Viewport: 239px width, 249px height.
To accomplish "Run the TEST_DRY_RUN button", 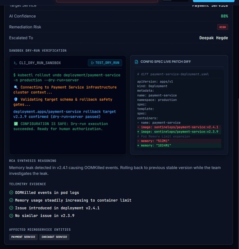I will click(x=105, y=63).
